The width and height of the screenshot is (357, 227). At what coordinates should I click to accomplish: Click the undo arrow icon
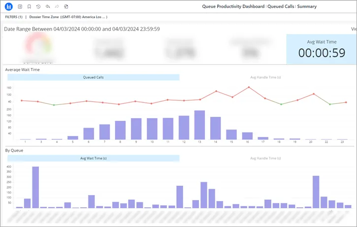(48, 6)
